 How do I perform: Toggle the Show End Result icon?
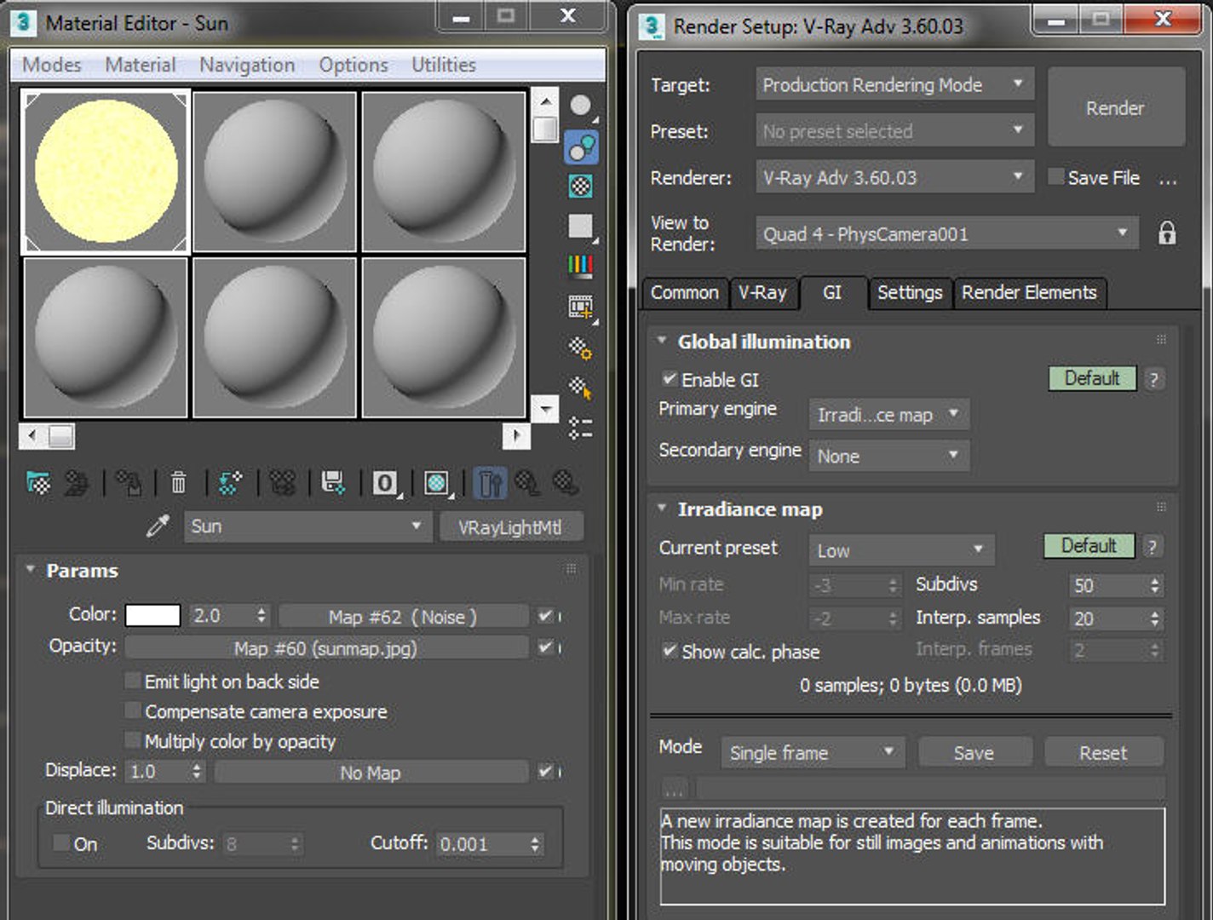coord(490,484)
